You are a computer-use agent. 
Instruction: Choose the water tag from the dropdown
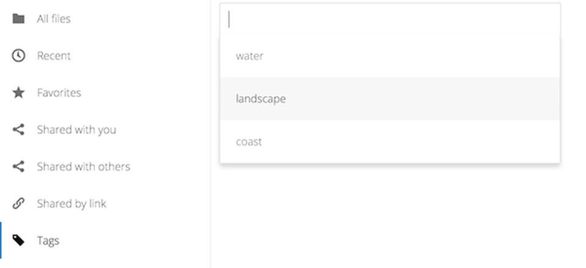(x=390, y=56)
